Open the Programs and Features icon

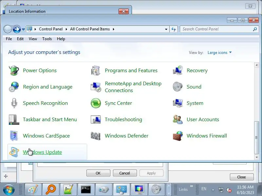[x=96, y=71]
